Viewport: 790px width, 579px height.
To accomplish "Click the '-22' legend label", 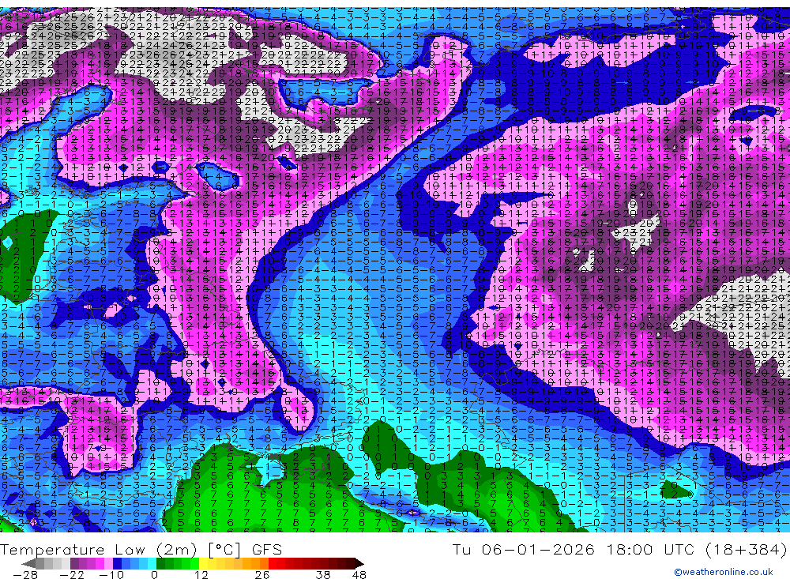I will [x=72, y=574].
